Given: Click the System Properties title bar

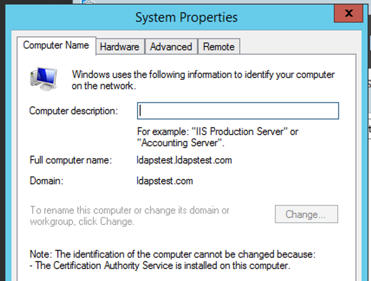Looking at the screenshot, I should [186, 17].
